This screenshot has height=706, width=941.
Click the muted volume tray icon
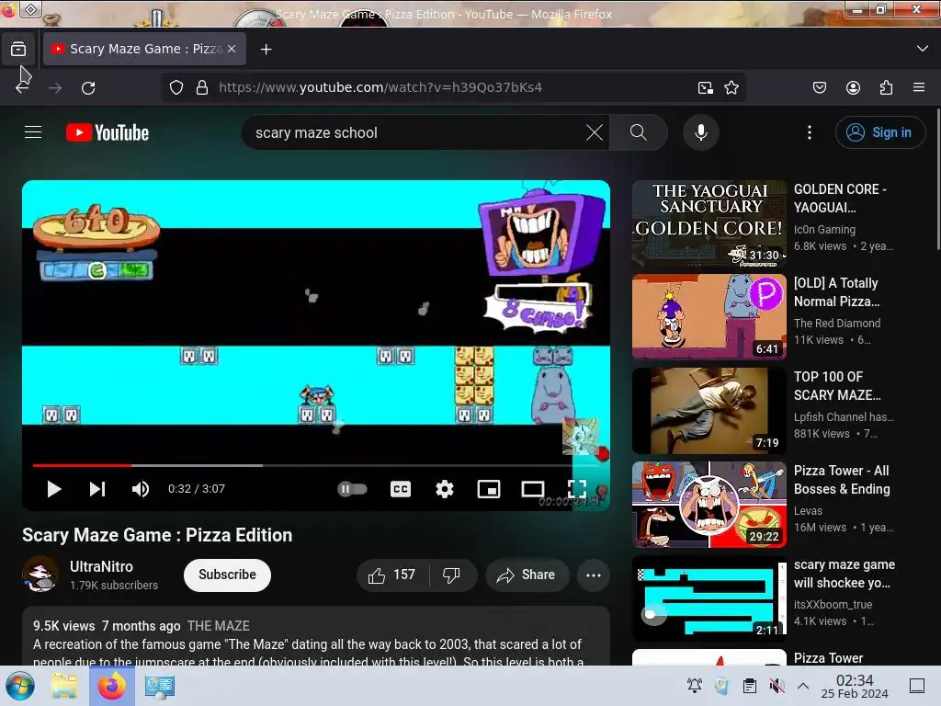tap(777, 685)
